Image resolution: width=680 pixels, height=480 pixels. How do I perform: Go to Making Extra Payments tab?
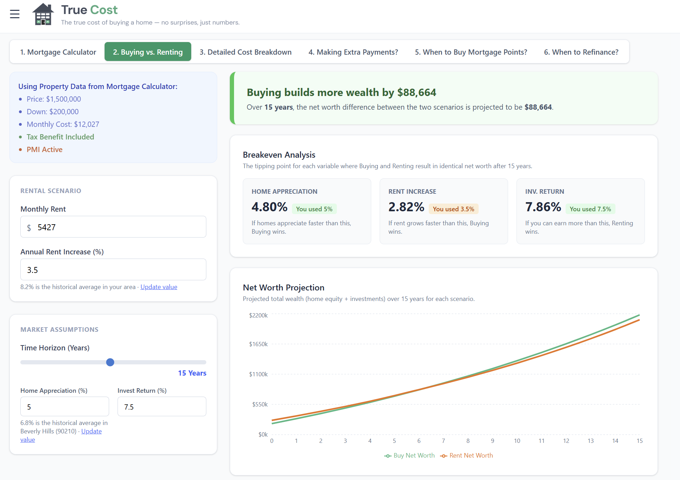pyautogui.click(x=353, y=52)
